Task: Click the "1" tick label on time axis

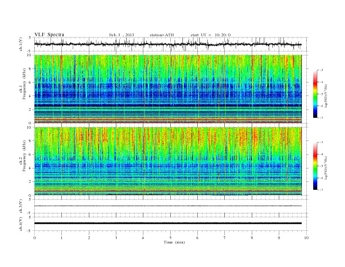Action: coord(62,238)
